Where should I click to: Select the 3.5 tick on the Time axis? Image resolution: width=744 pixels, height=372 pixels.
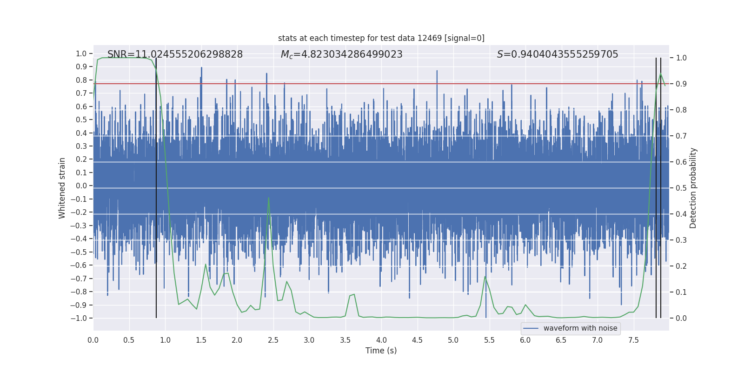[345, 340]
